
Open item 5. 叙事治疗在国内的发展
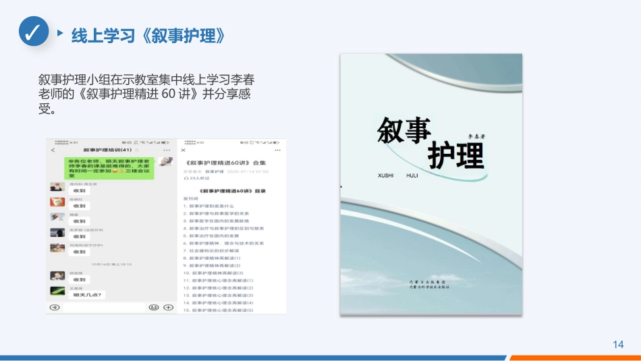tap(211, 236)
